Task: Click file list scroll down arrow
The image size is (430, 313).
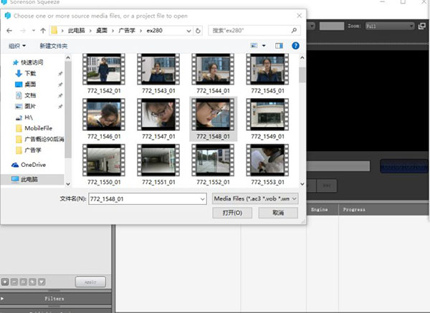Action: tap(302, 184)
